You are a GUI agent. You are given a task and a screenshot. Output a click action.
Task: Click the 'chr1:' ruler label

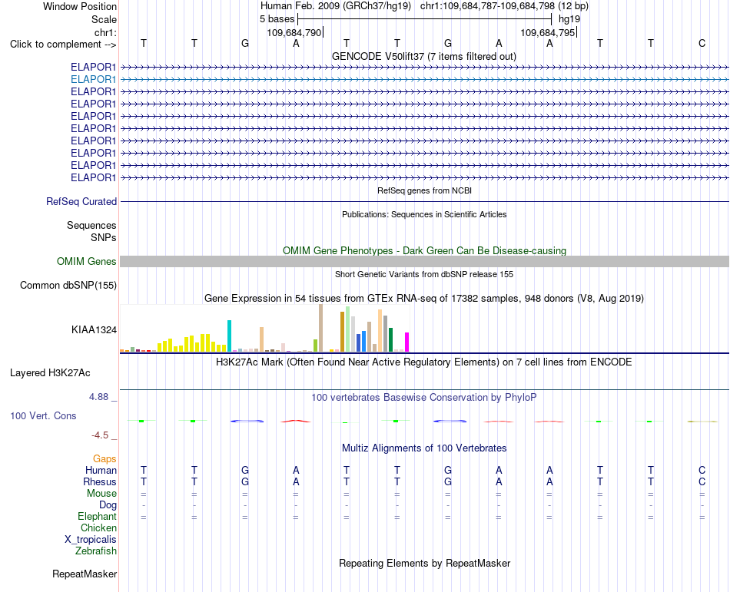[105, 32]
